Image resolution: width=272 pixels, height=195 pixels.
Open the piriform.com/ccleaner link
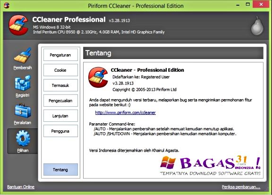[x=126, y=112]
